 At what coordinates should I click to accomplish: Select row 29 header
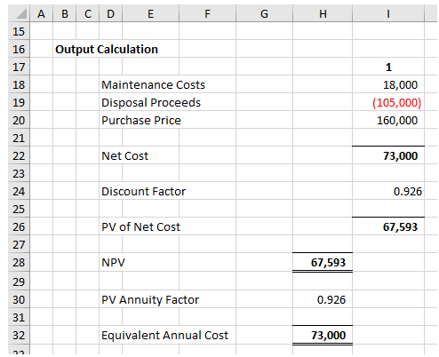point(19,282)
